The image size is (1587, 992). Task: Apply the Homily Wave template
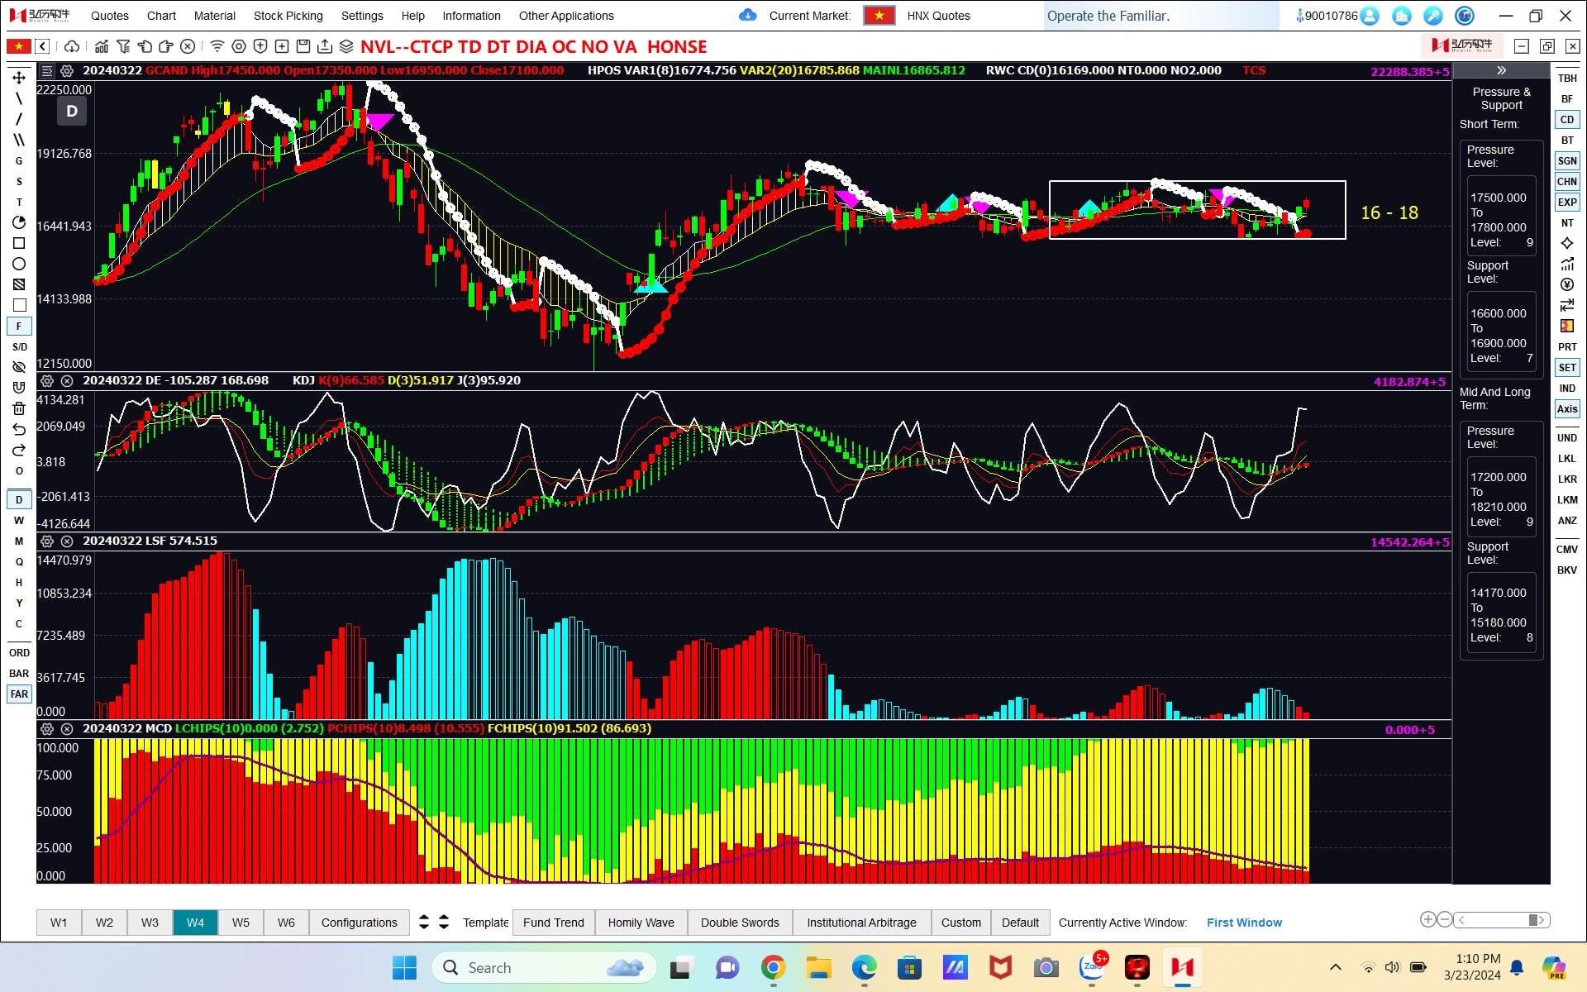point(641,922)
